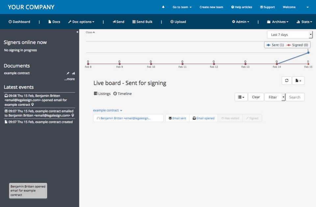
Task: Go to the Dashboard
Action: pyautogui.click(x=19, y=22)
